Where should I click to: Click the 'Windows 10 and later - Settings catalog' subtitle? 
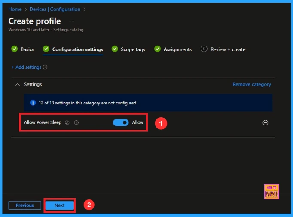[x=46, y=30]
